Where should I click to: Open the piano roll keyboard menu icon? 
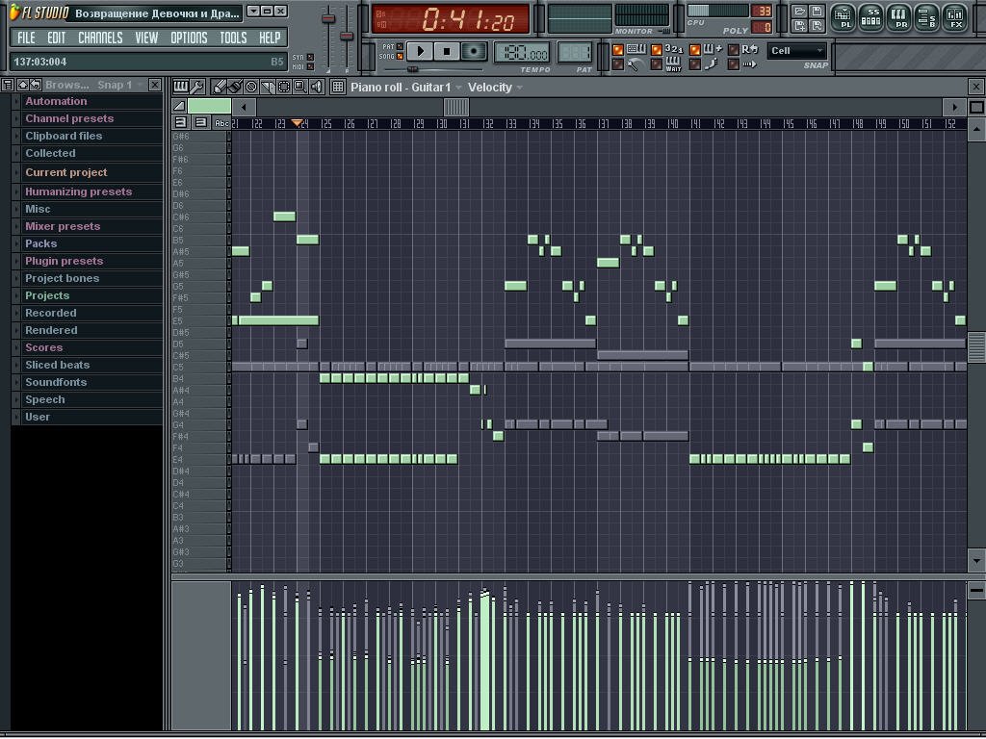coord(180,87)
